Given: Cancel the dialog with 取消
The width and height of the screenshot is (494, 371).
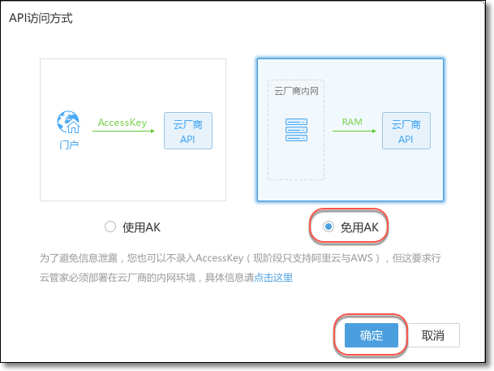Looking at the screenshot, I should [432, 334].
